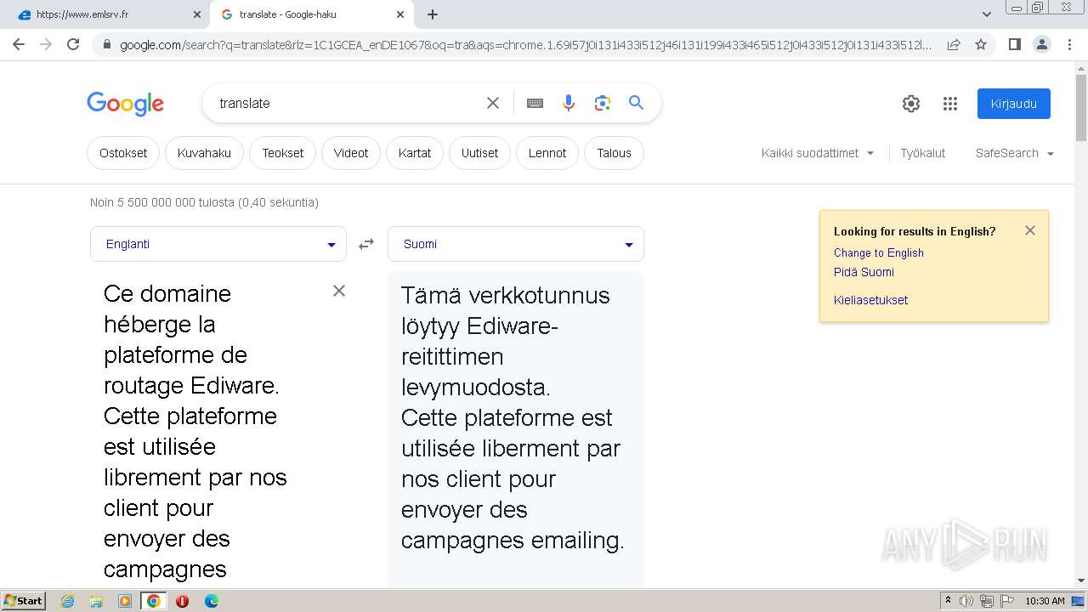
Task: Open Internet Explorer from taskbar
Action: click(67, 601)
